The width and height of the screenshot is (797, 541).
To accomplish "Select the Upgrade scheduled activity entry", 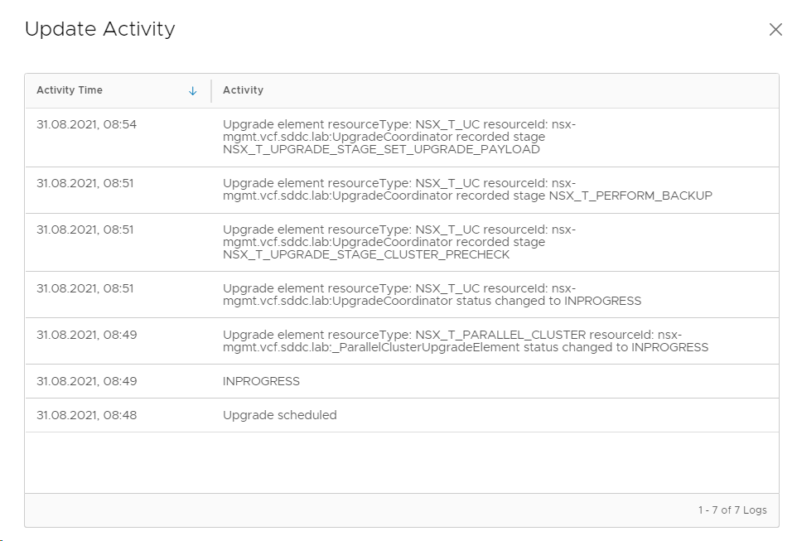I will [x=280, y=415].
